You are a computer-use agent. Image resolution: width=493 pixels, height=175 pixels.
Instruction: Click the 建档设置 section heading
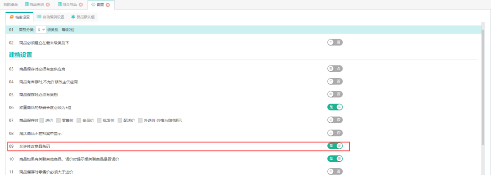21,55
